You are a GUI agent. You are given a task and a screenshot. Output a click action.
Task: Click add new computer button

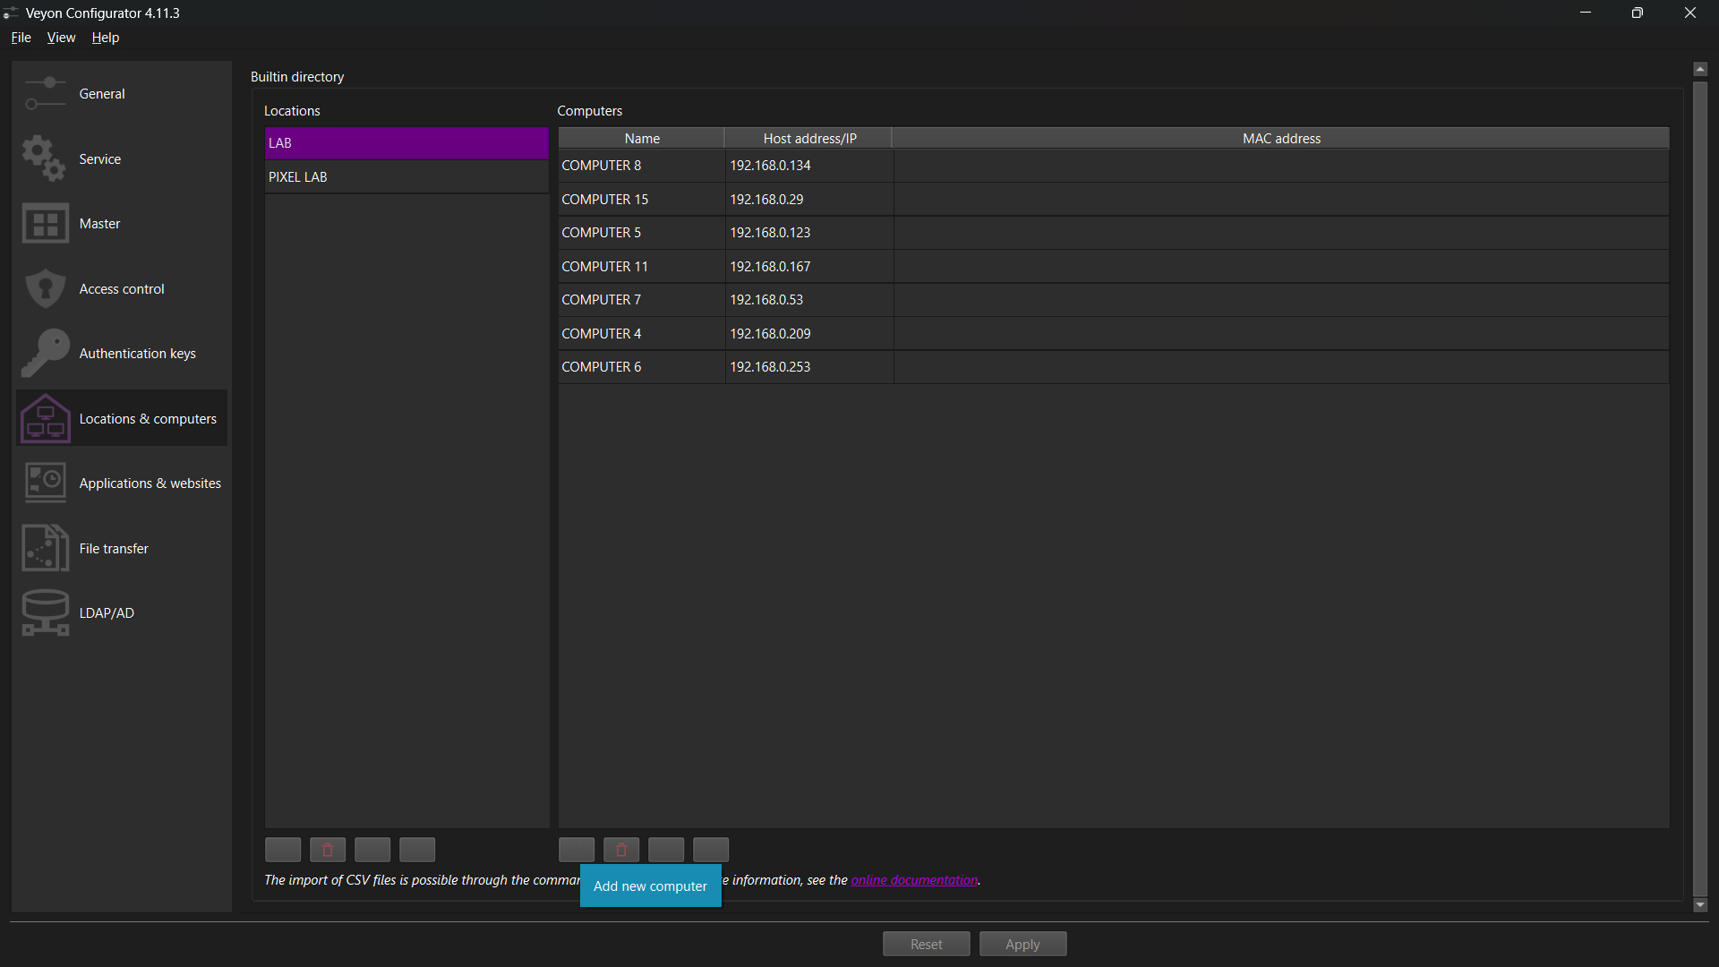(x=577, y=850)
